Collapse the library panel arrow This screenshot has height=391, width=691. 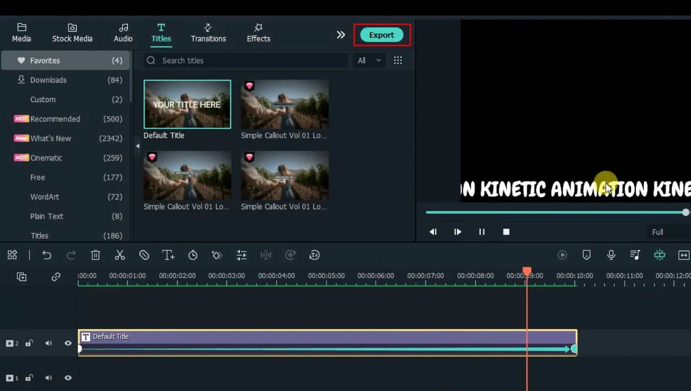[138, 146]
